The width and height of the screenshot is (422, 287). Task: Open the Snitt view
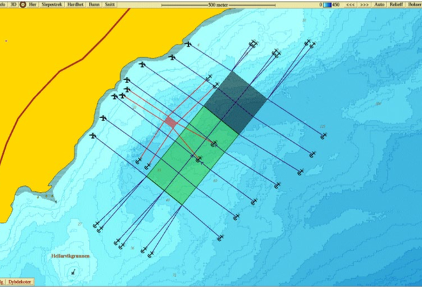(110, 4)
